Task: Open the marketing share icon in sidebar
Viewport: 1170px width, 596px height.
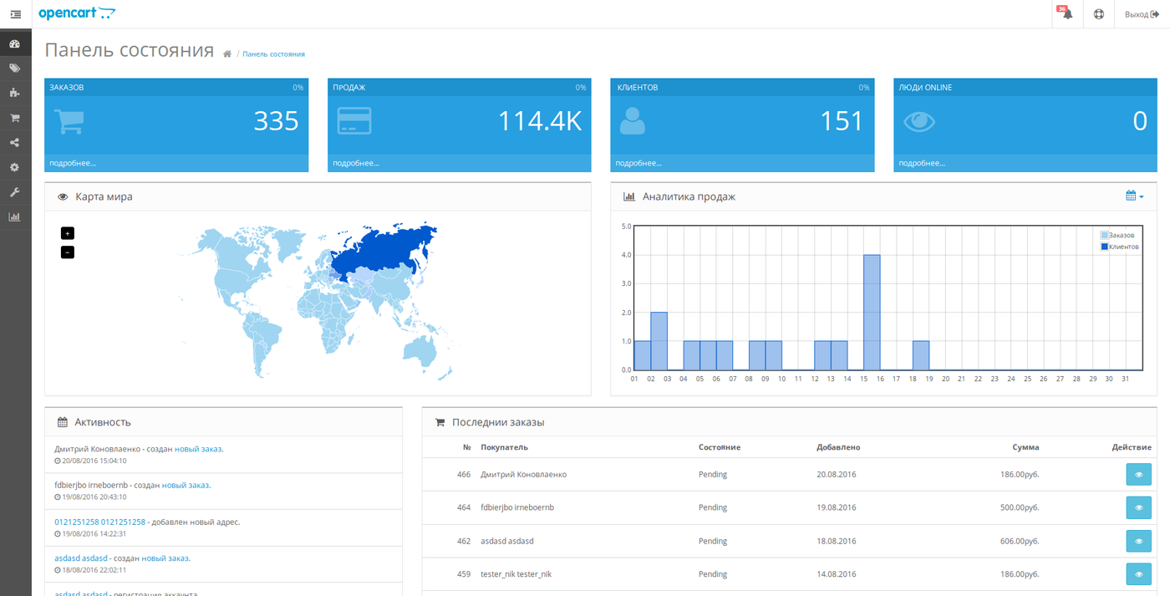Action: pyautogui.click(x=14, y=143)
